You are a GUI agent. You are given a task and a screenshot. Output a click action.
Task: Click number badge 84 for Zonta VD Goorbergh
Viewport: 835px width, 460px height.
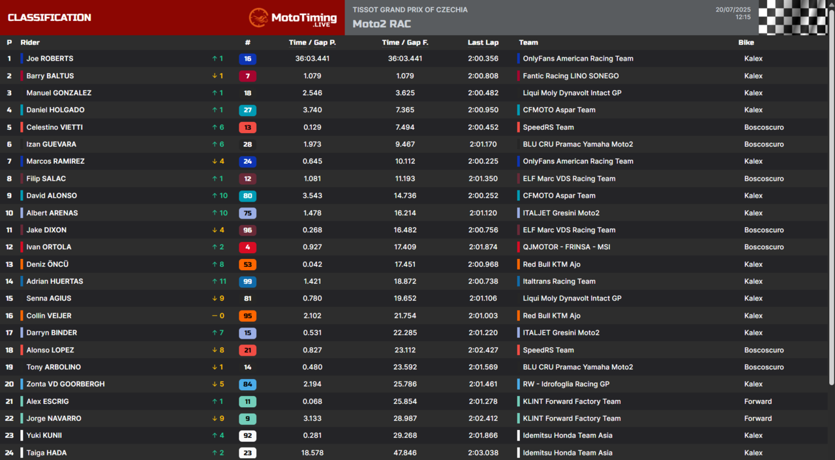coord(247,384)
